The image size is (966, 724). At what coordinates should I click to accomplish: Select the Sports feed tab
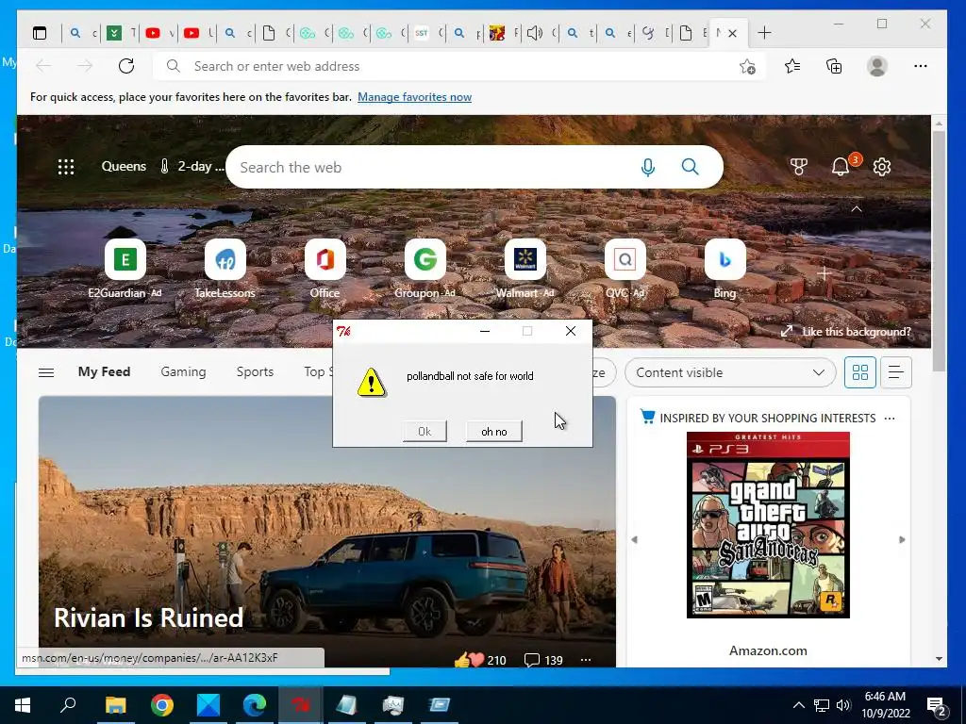click(255, 371)
